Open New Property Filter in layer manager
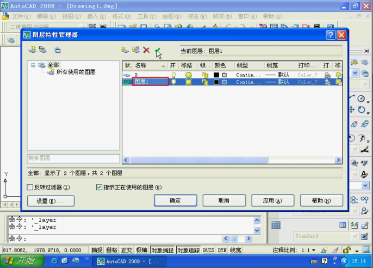This screenshot has height=268, width=373. (x=32, y=50)
